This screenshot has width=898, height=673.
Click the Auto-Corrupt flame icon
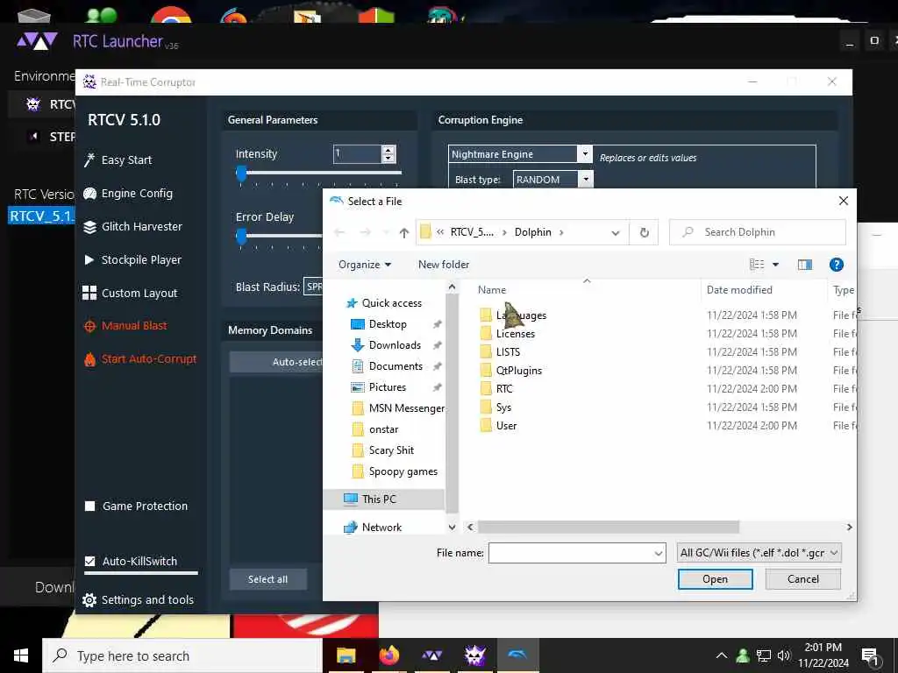(90, 359)
